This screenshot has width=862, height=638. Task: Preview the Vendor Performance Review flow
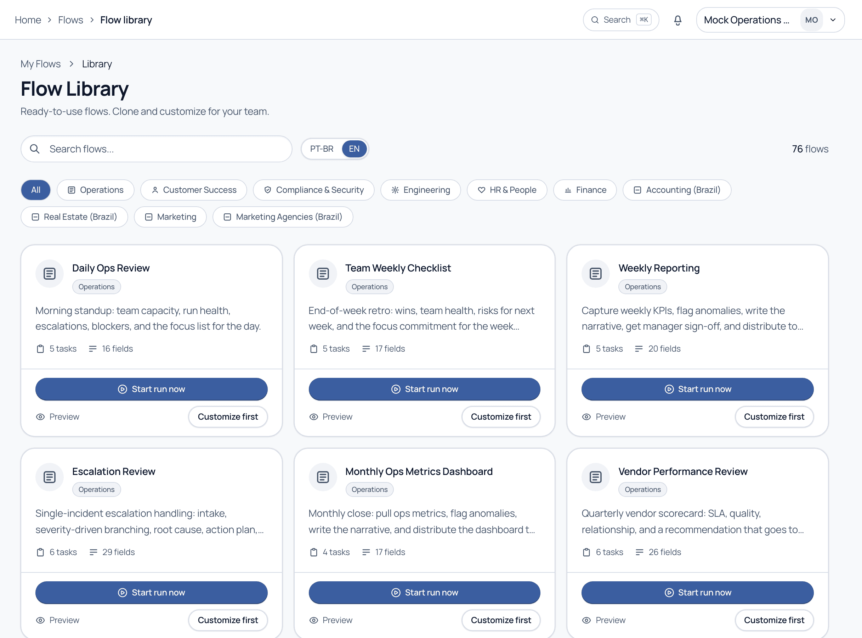603,620
